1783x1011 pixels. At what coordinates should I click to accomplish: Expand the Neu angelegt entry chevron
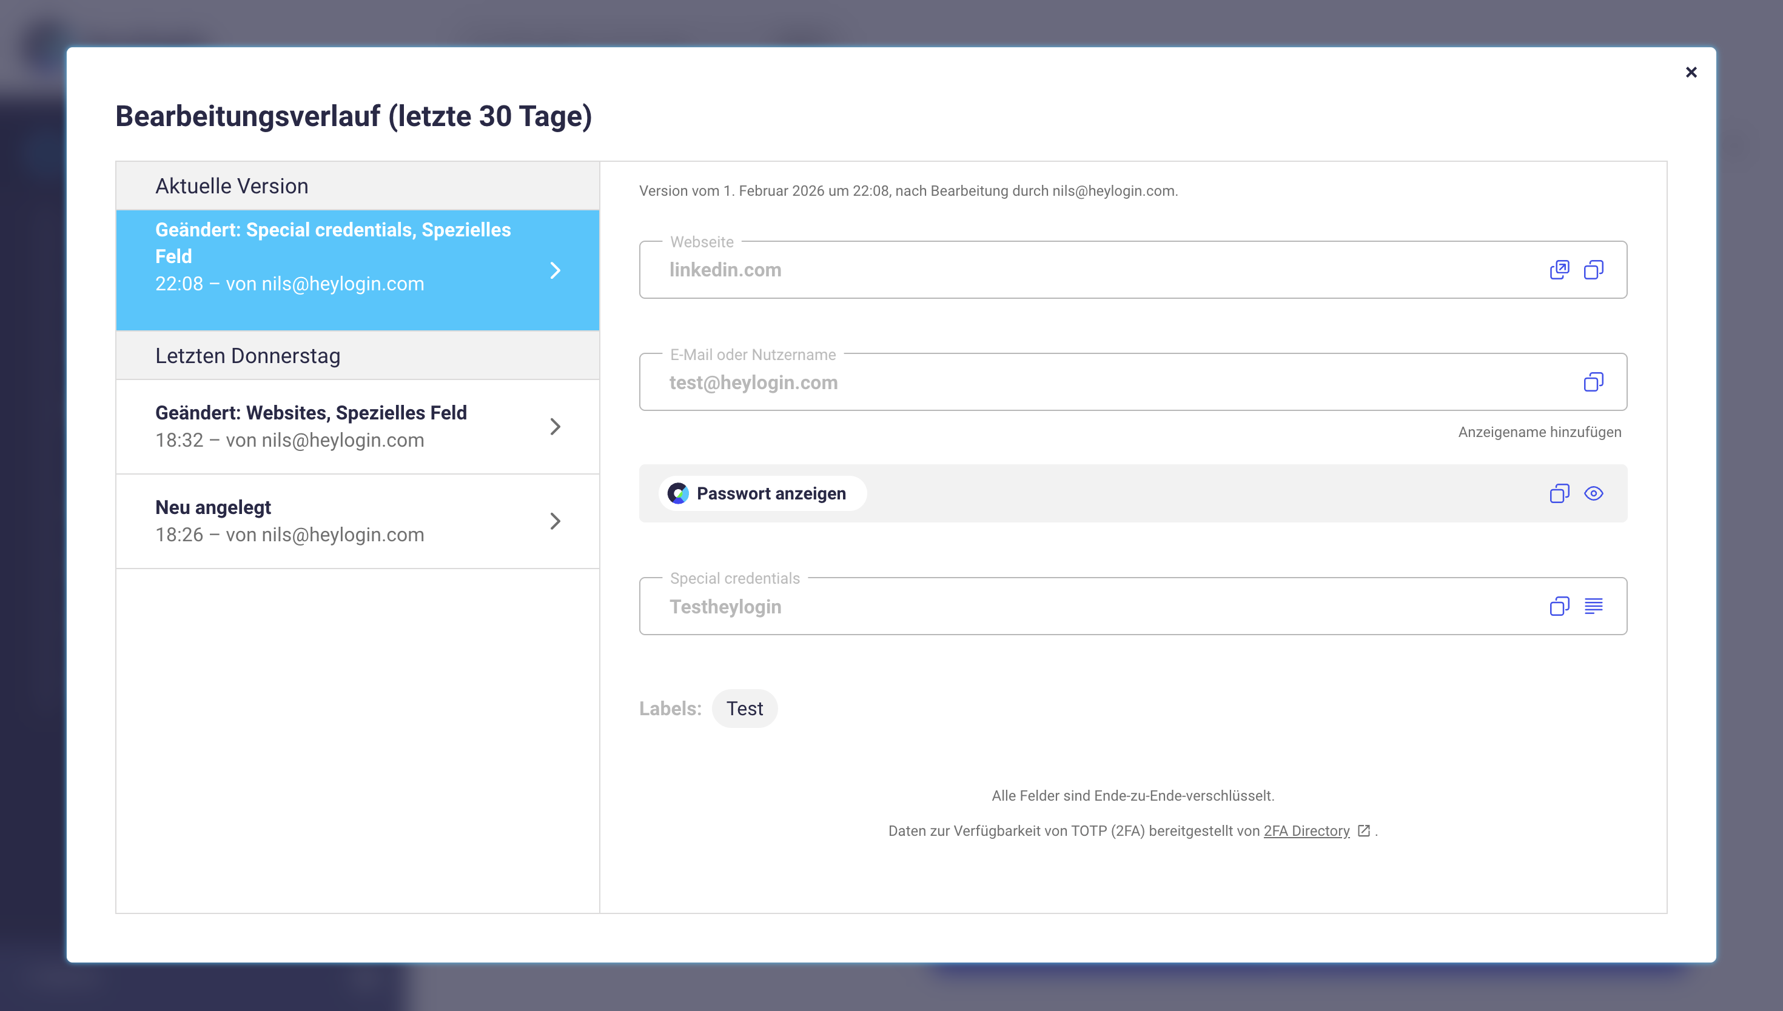[x=555, y=521]
